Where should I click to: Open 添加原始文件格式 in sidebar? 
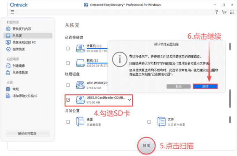coord(28,96)
